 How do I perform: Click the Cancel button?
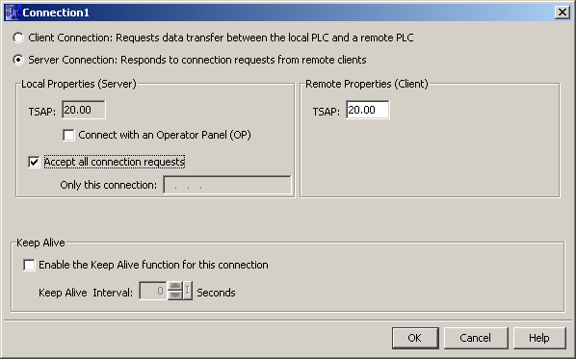476,338
